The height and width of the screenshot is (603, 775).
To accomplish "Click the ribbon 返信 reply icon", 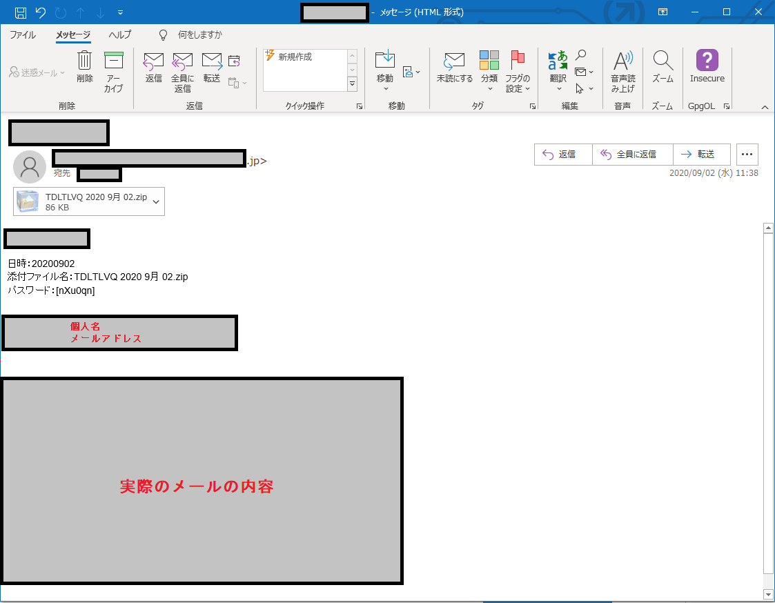I will pyautogui.click(x=154, y=67).
